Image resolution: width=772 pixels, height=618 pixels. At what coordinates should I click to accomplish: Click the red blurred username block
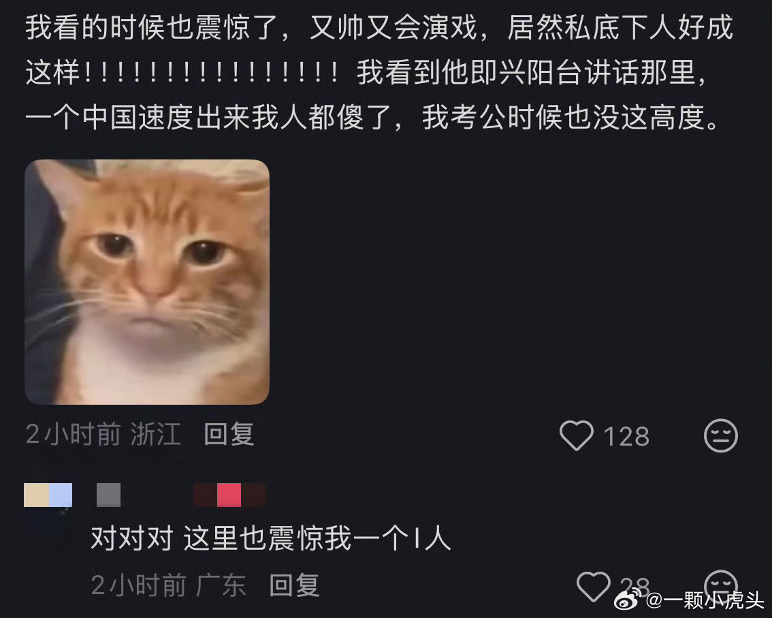229,495
